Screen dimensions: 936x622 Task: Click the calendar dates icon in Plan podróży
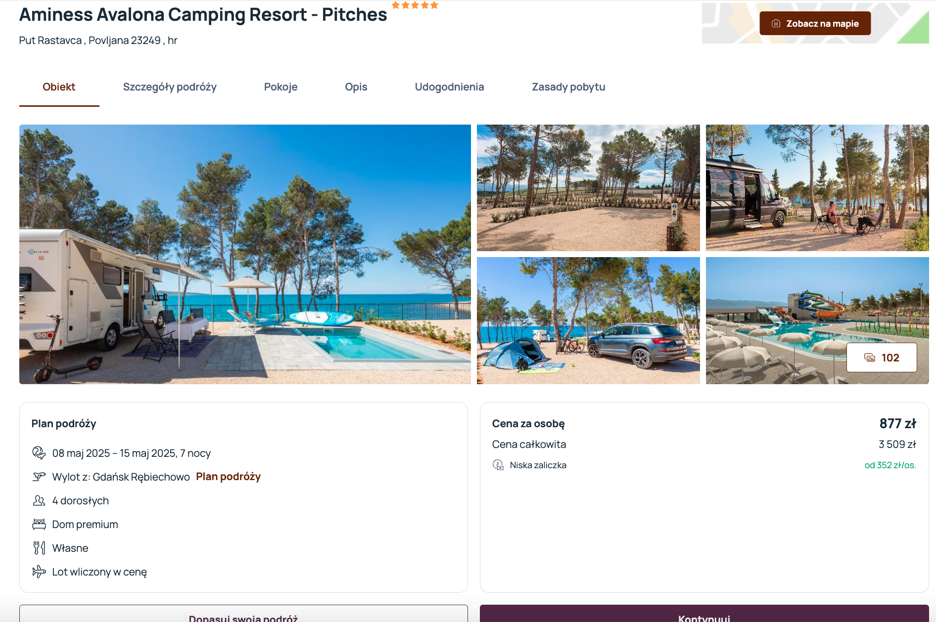[x=39, y=453]
